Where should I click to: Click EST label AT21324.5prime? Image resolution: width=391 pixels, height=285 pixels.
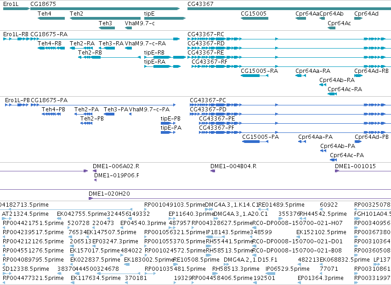click(25, 214)
